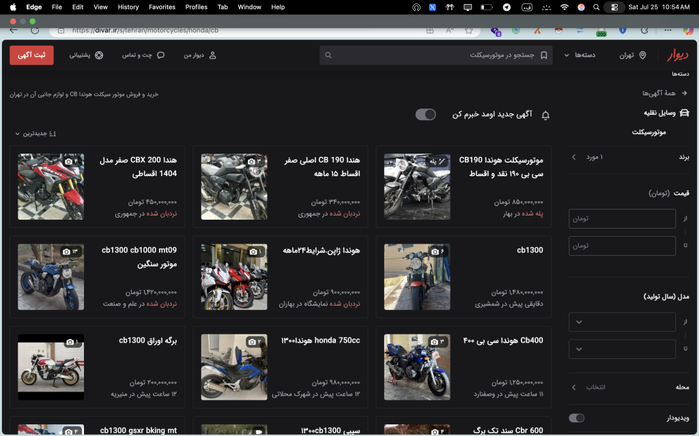
Task: Open Spotlight search in macOS menu bar
Action: pyautogui.click(x=596, y=7)
